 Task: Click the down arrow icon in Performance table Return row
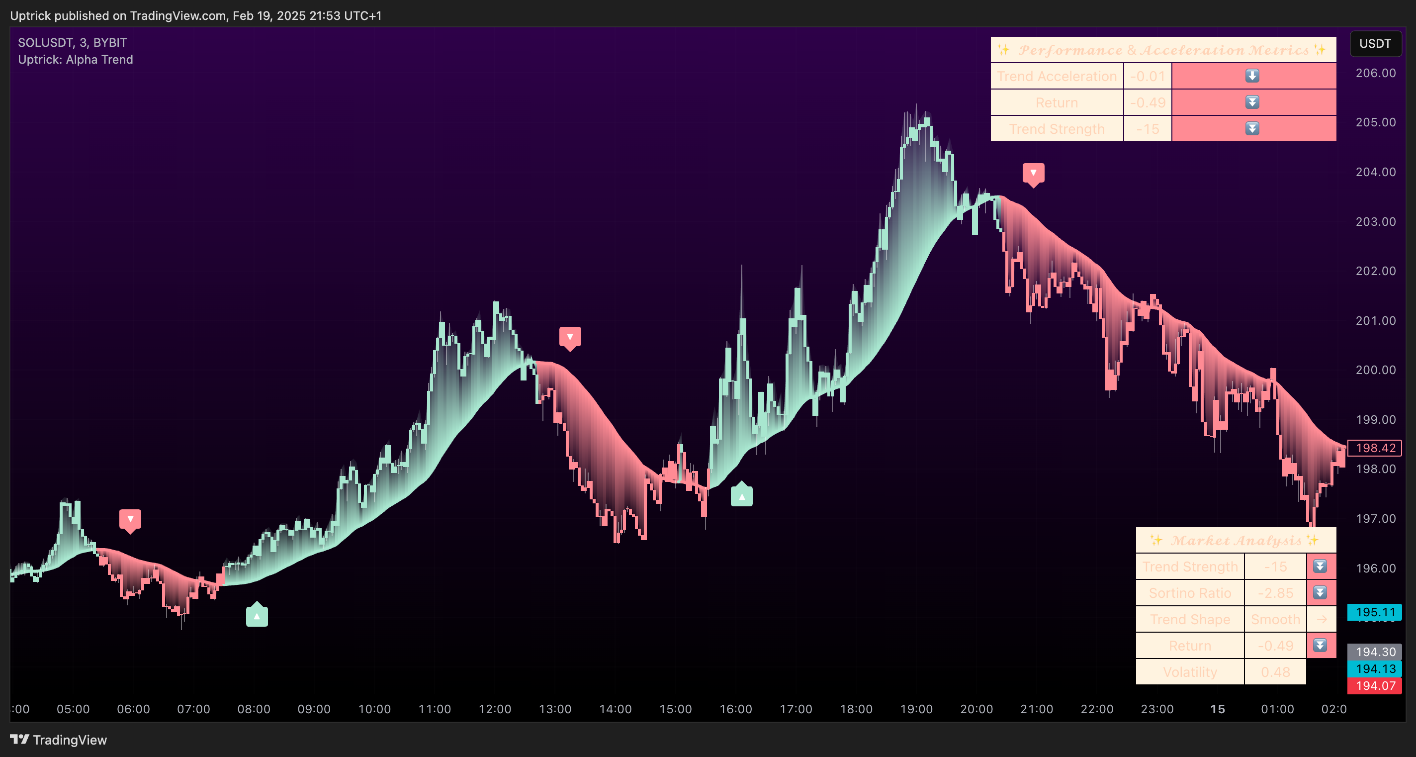1252,102
